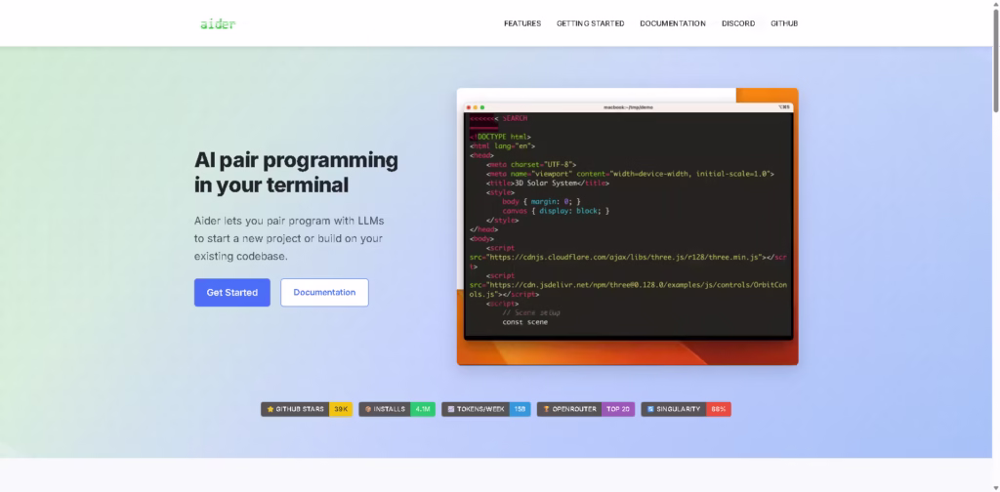This screenshot has height=492, width=1000.
Task: Click the red dot in the terminal demo
Action: point(468,106)
